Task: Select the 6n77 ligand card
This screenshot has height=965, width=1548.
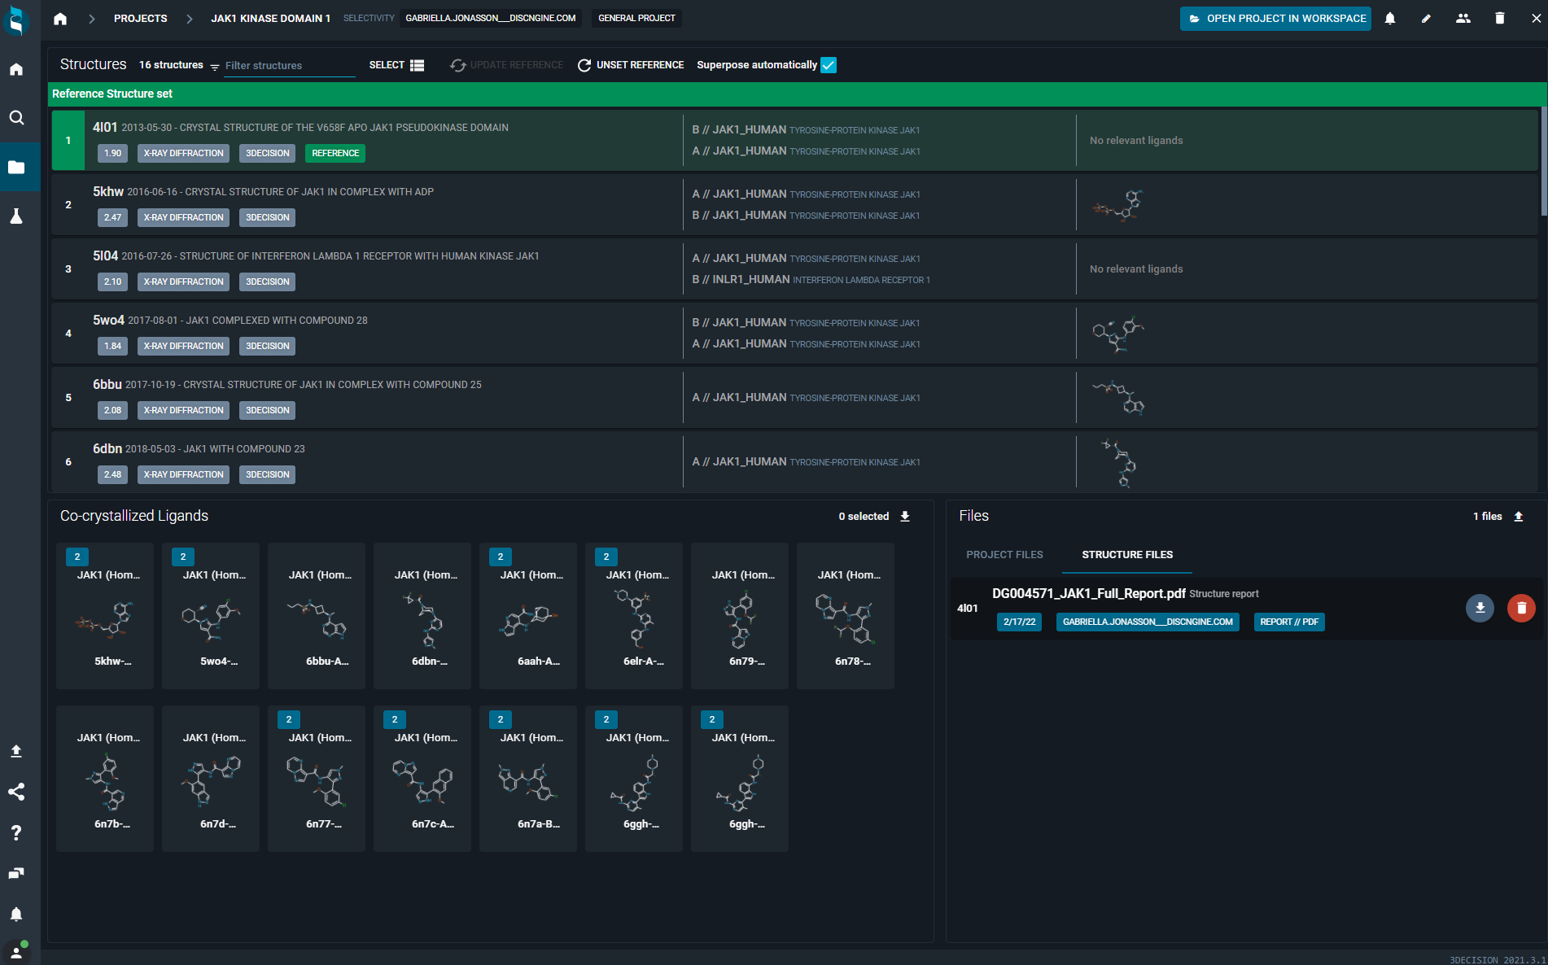Action: pyautogui.click(x=317, y=779)
